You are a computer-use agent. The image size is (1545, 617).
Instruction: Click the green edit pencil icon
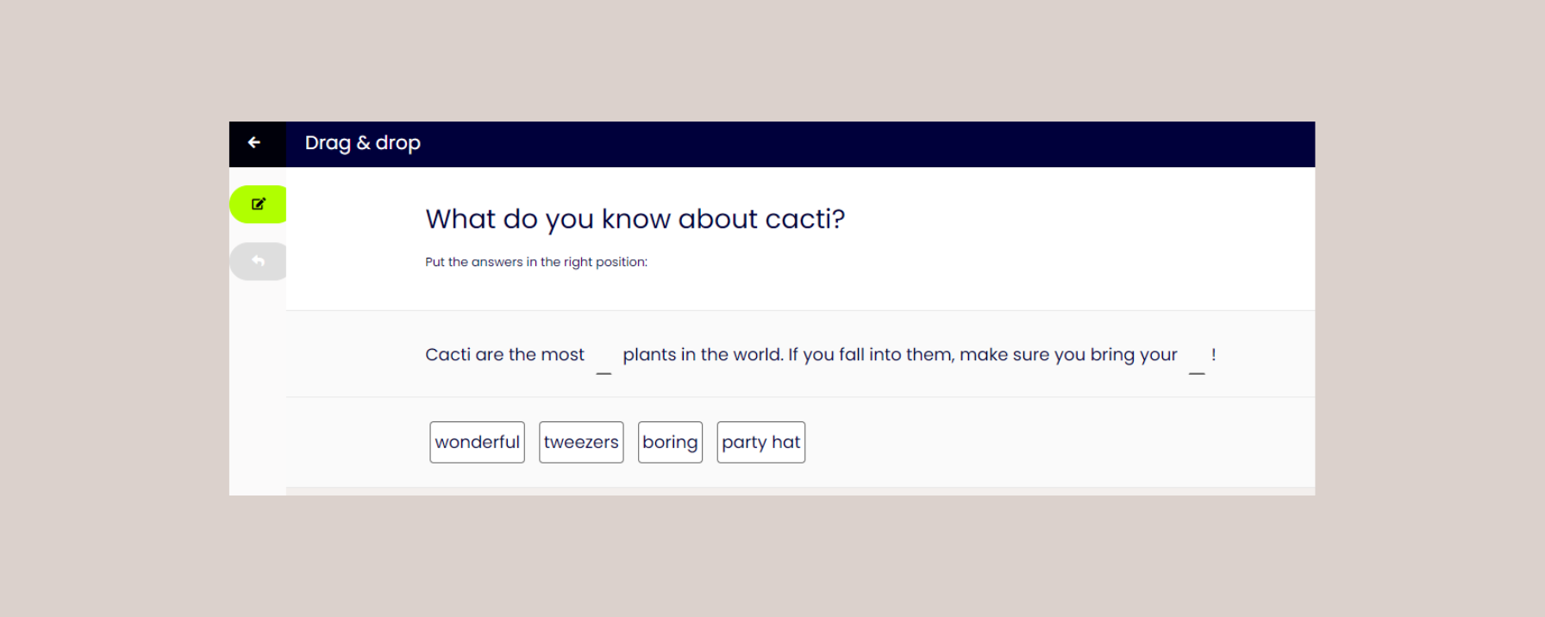[x=258, y=204]
